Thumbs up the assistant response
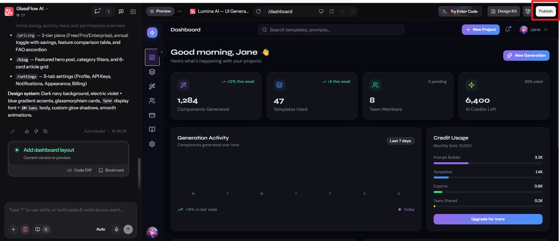Image resolution: width=560 pixels, height=241 pixels. click(27, 131)
